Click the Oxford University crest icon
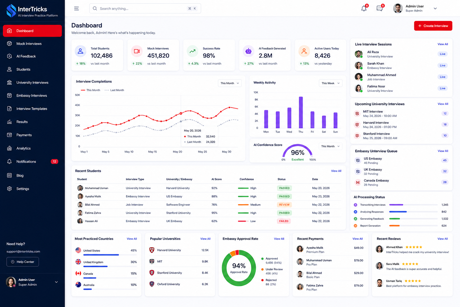The height and width of the screenshot is (307, 460). click(x=152, y=284)
